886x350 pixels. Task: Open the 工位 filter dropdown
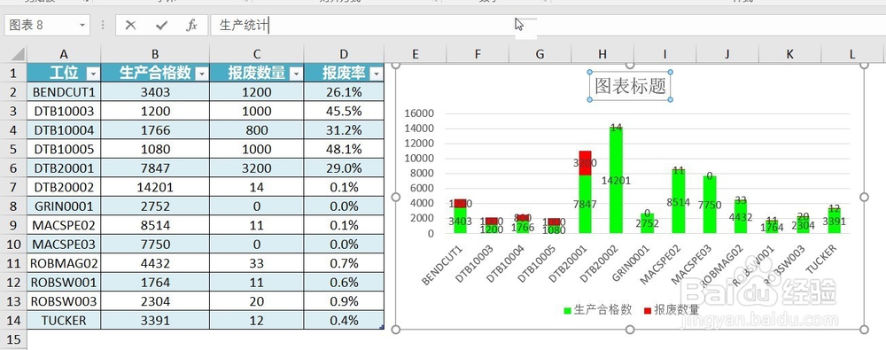tap(92, 74)
